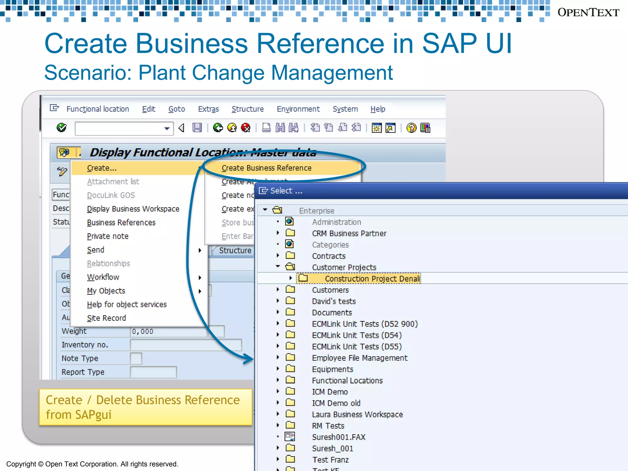Click the Customize Local Layout icon

(425, 128)
